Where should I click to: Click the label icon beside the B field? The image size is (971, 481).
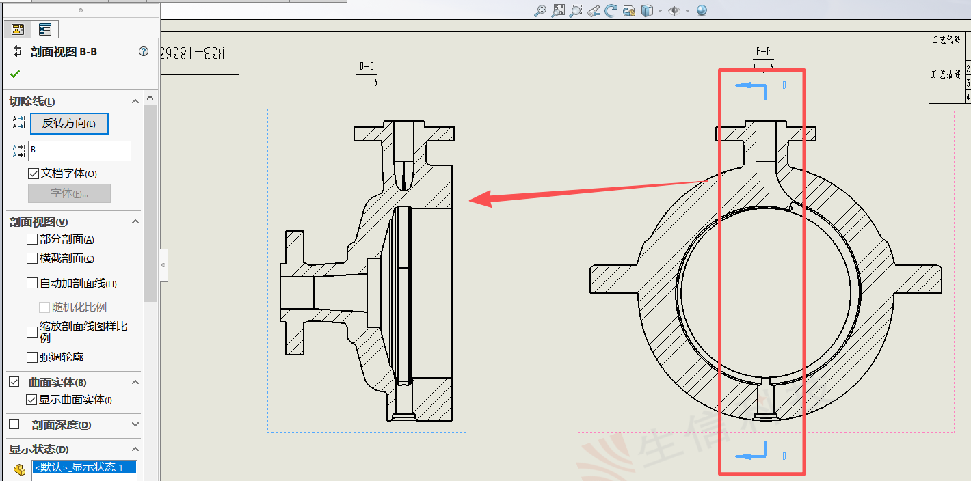(x=18, y=150)
